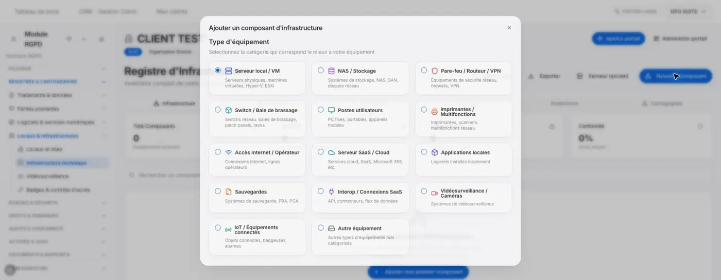This screenshot has height=280, width=721.
Task: Open the Mes clients menu item
Action: click(x=171, y=11)
